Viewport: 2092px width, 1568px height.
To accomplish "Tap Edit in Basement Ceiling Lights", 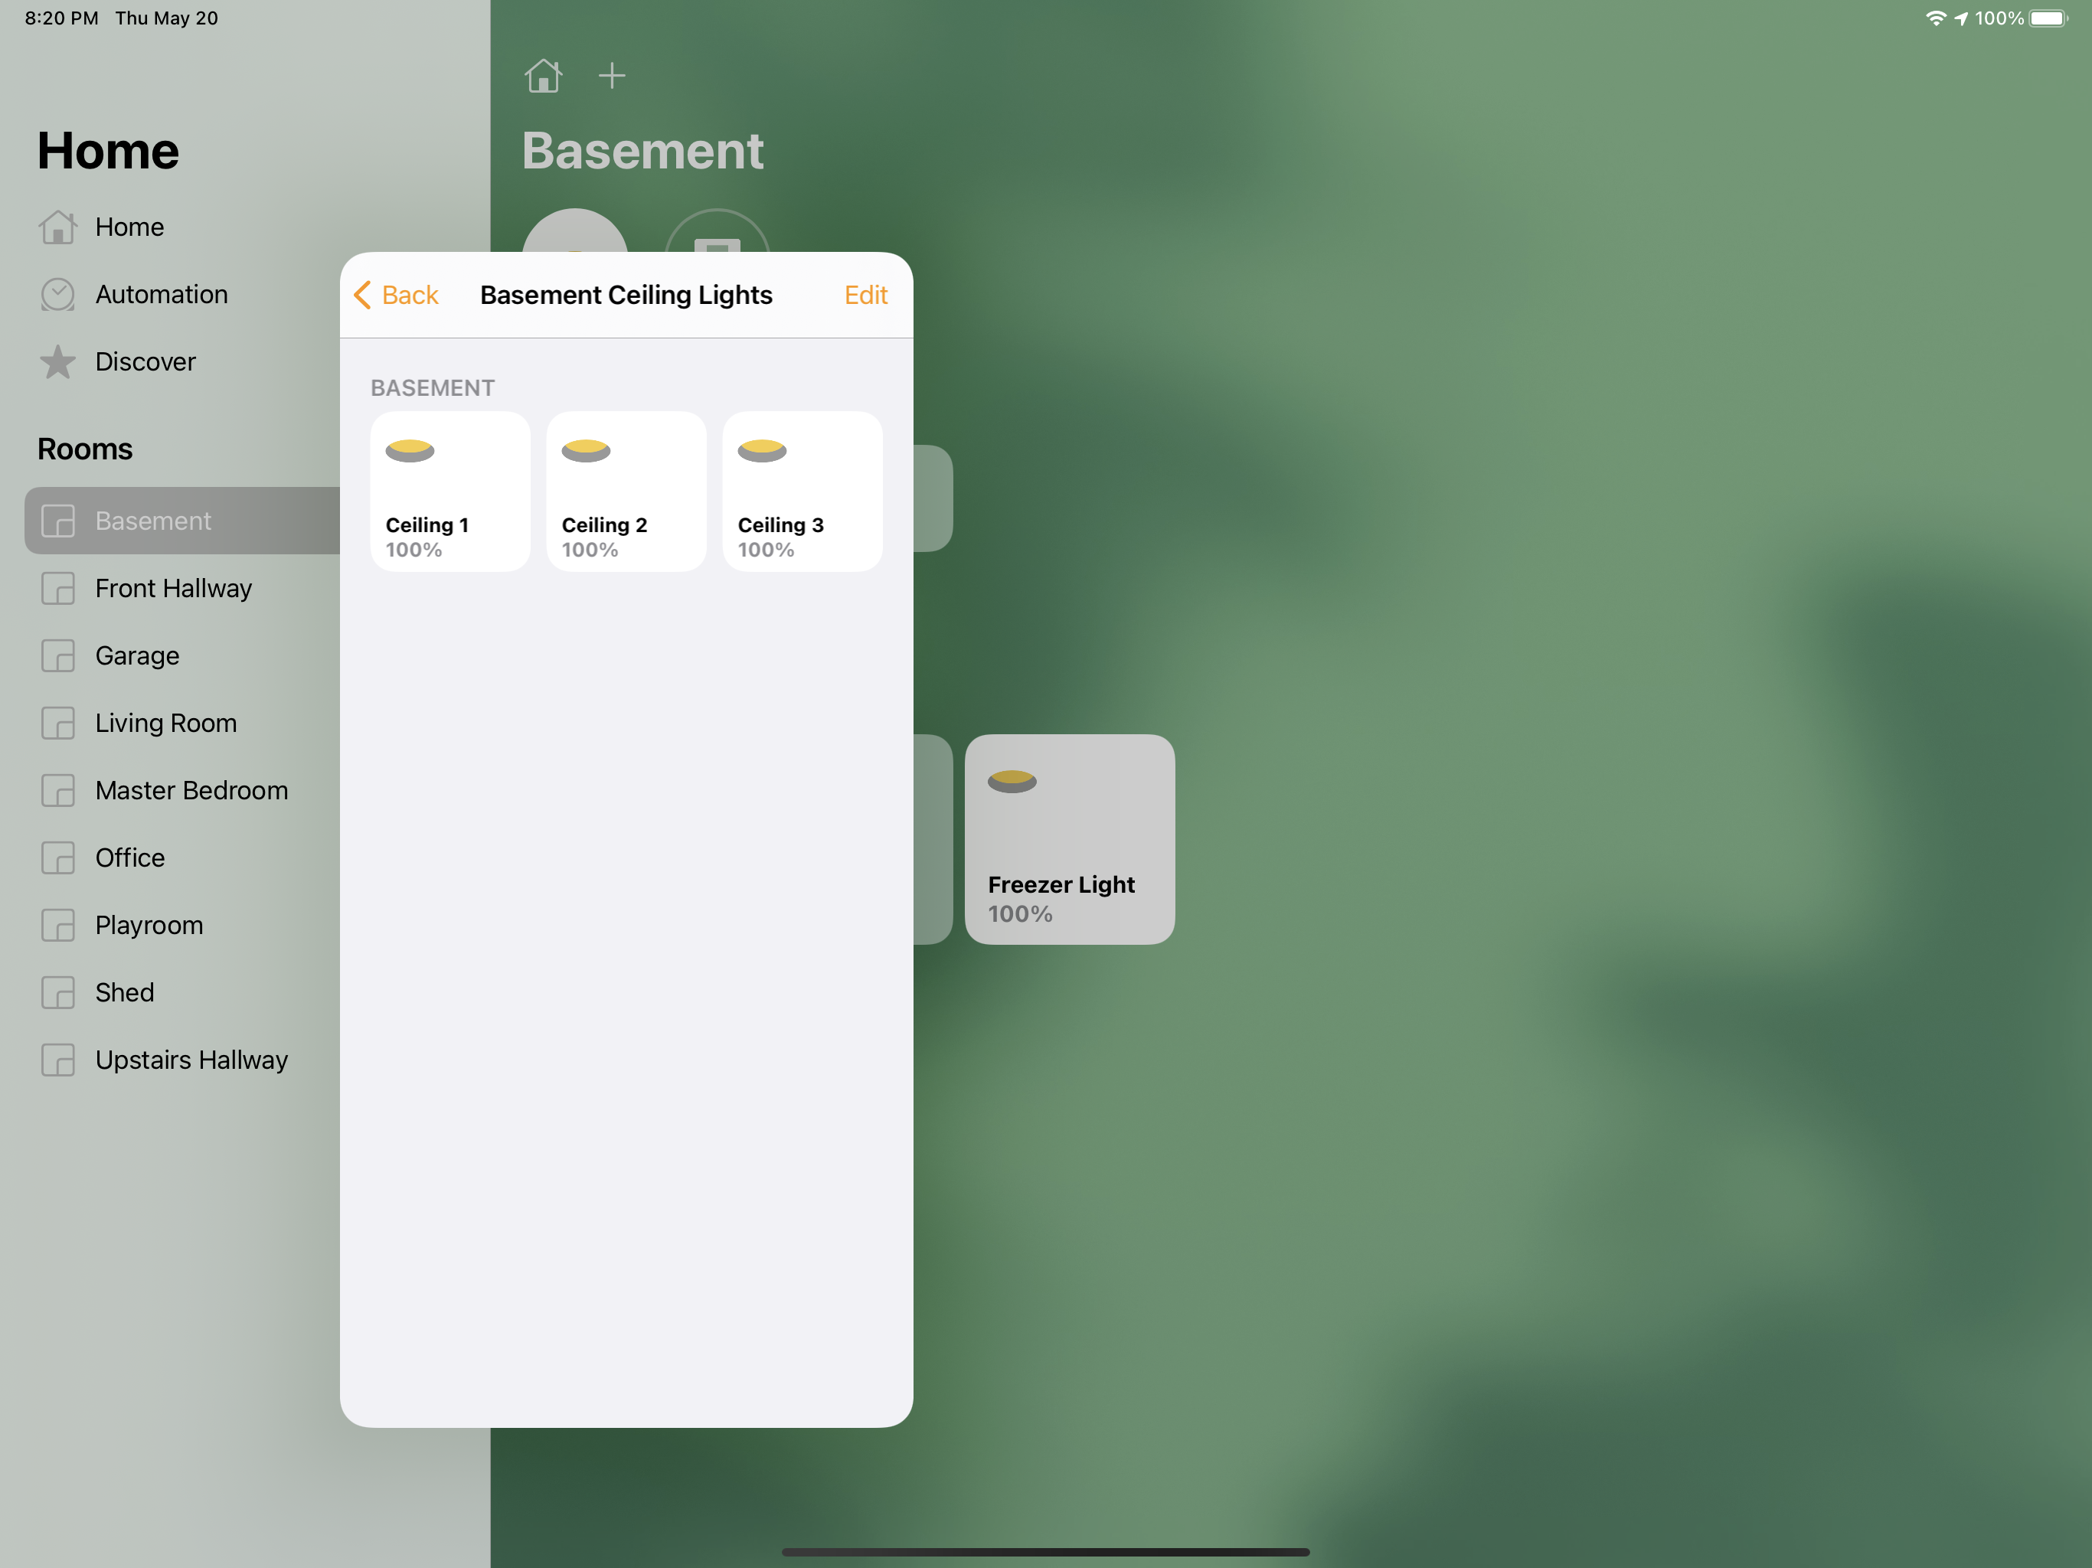I will tap(865, 295).
